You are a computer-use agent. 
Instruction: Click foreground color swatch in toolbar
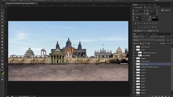(x=2, y=72)
